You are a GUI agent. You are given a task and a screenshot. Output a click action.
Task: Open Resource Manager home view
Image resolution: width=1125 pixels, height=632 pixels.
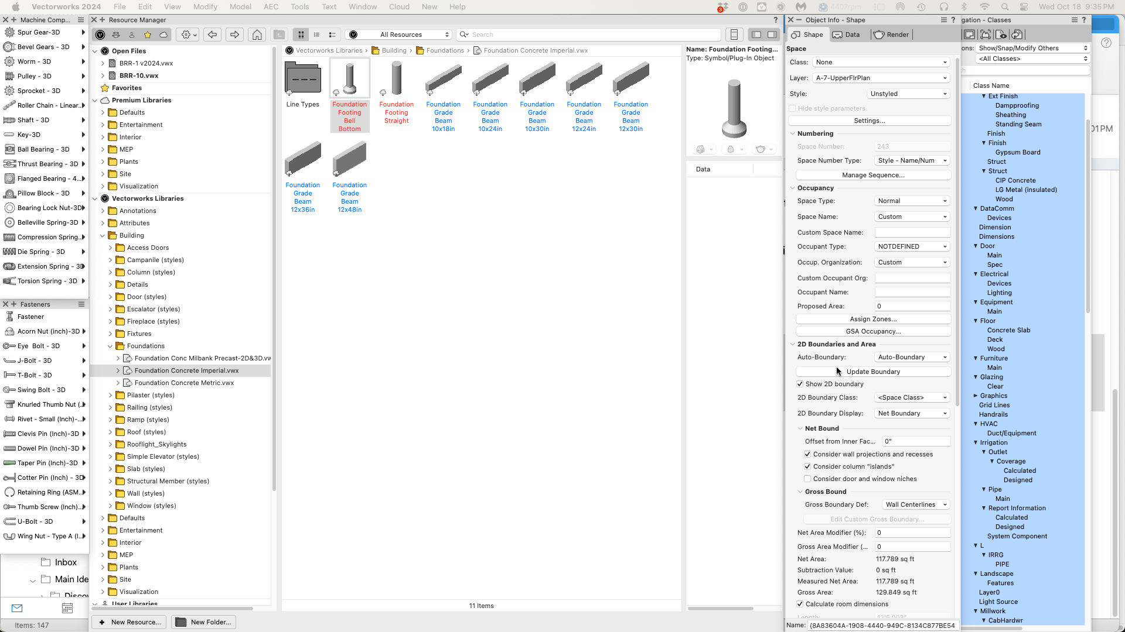[x=257, y=35]
